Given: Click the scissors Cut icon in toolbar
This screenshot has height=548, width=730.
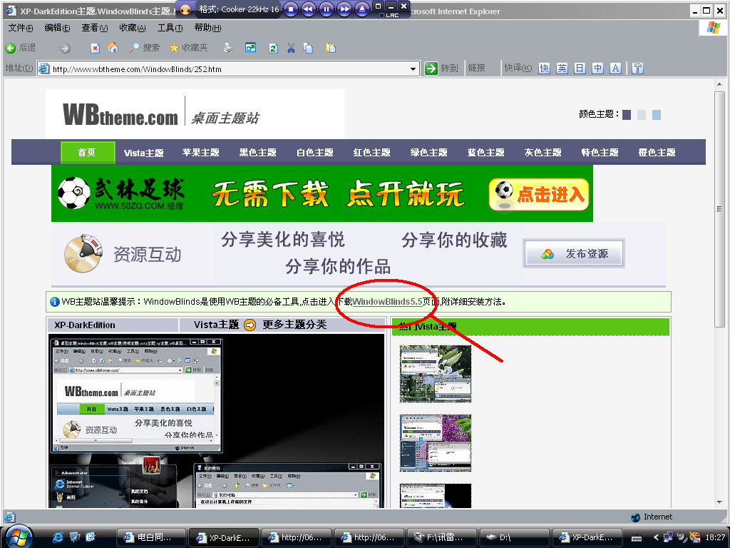Looking at the screenshot, I should pos(291,48).
